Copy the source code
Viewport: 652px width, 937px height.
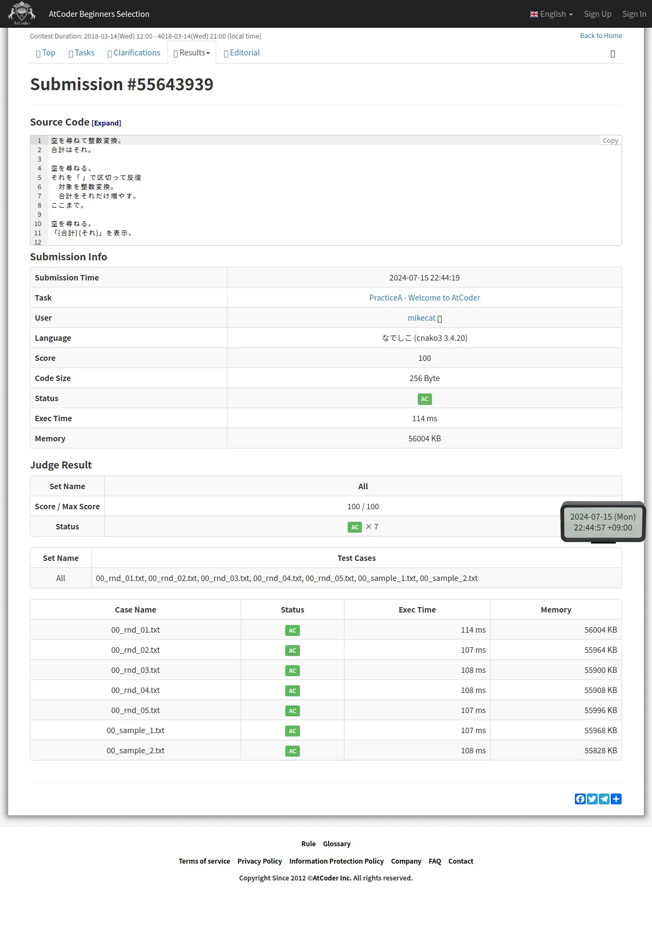pos(610,140)
